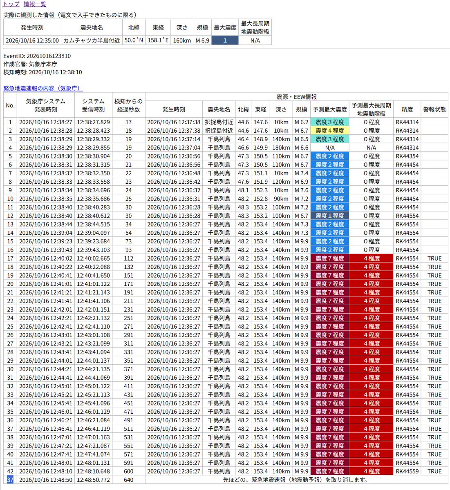
Task: Follow the 緊急地震速報の内容（気象庁） link
Action: [43, 88]
